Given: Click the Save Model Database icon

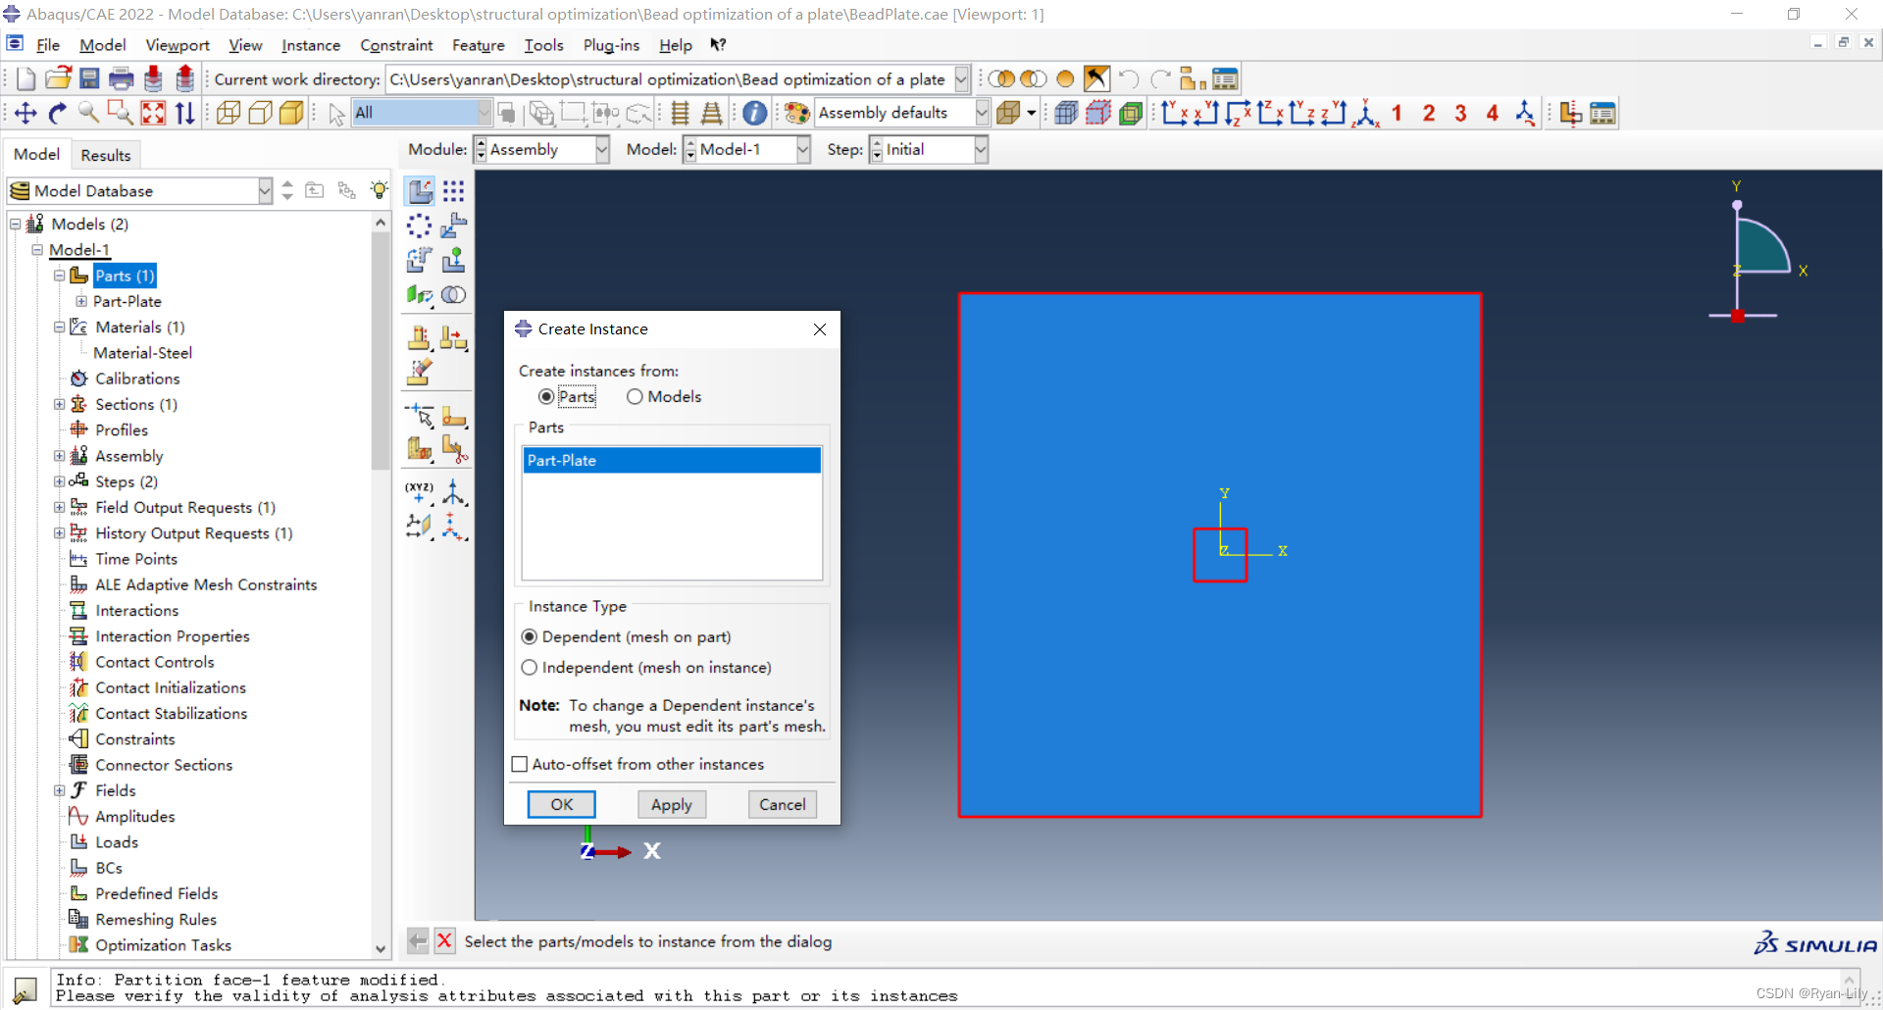Looking at the screenshot, I should (89, 78).
